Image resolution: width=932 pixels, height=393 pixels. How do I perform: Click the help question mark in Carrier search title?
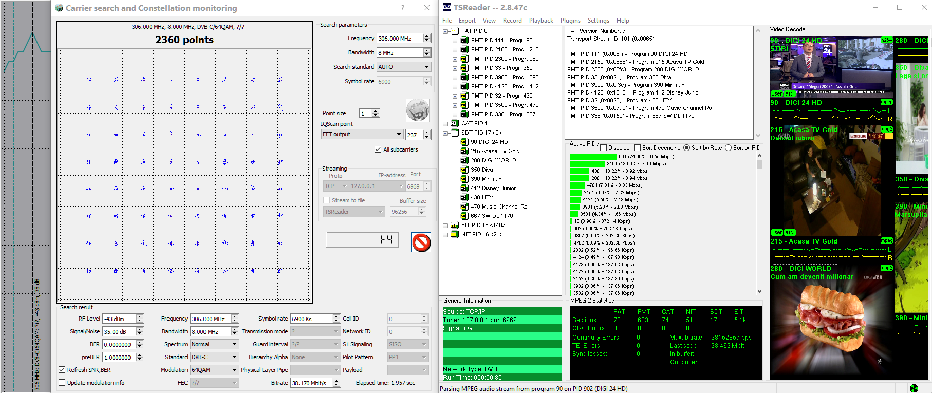(x=403, y=8)
